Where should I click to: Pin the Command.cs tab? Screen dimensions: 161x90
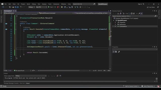[14, 11]
